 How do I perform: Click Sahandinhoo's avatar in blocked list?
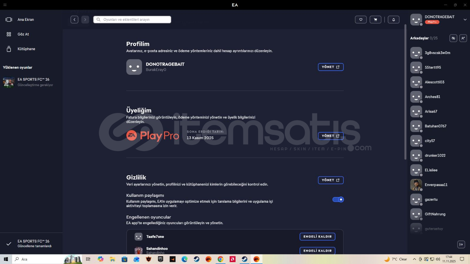click(138, 251)
